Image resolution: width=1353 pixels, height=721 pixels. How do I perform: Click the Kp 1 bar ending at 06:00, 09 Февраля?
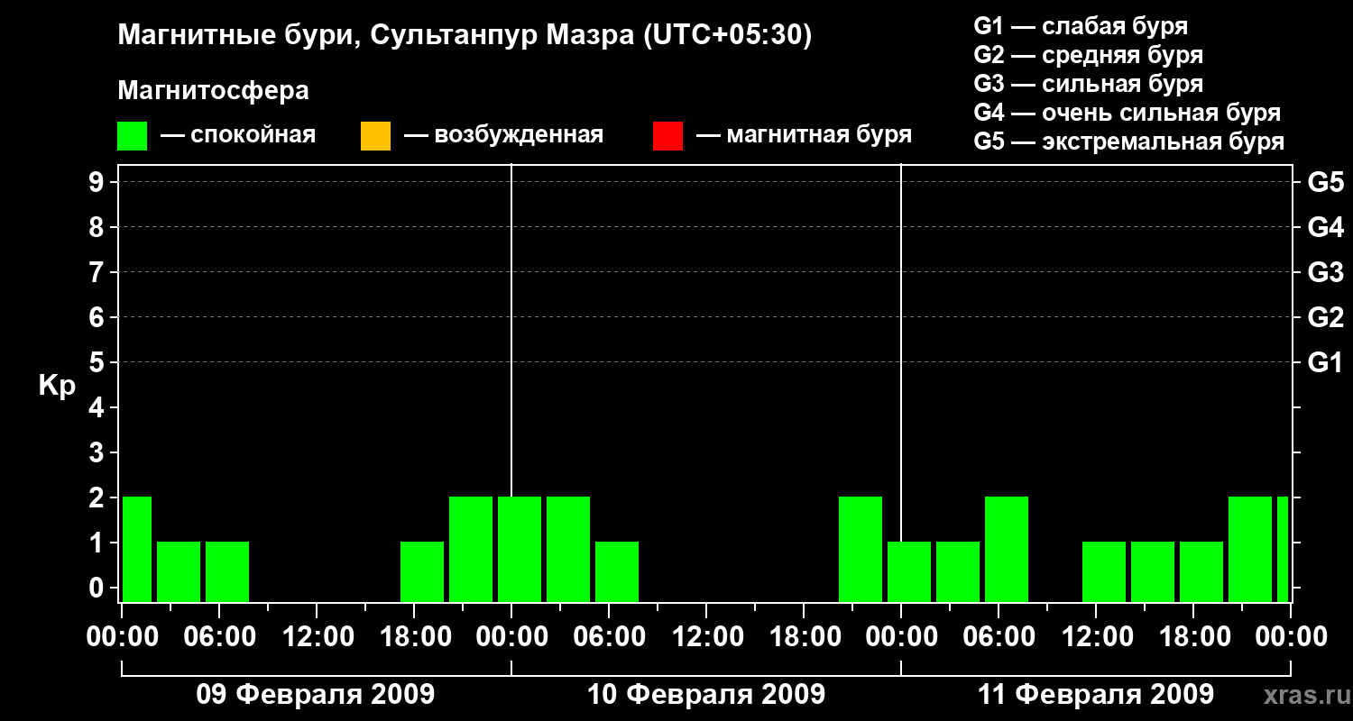(x=179, y=571)
